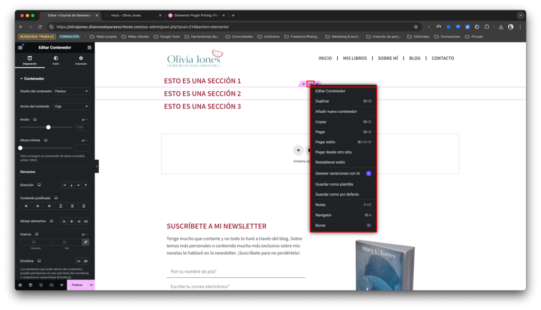Toggle the Huecos link values button
This screenshot has height=310, width=541.
pos(86,242)
